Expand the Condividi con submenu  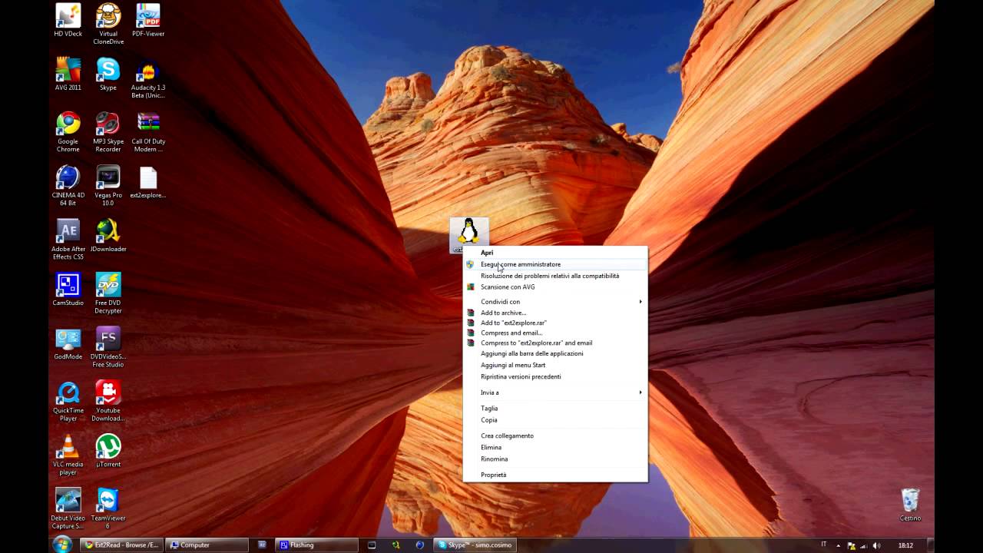[x=555, y=302]
